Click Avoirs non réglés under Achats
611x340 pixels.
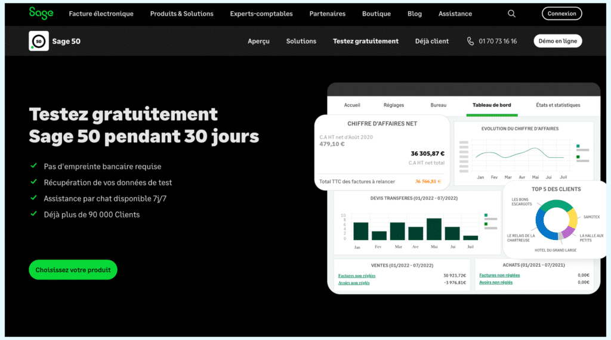[496, 282]
